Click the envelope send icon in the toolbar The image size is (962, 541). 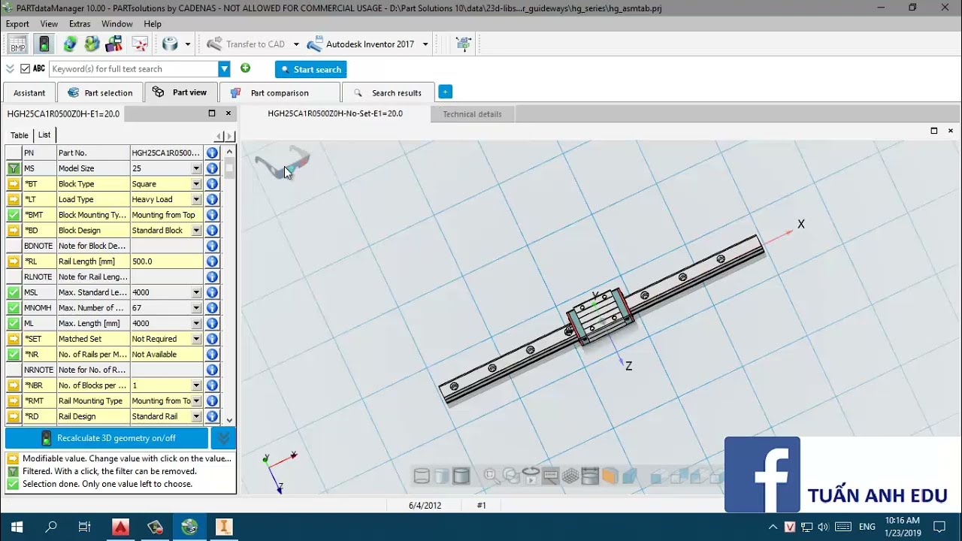pos(139,44)
